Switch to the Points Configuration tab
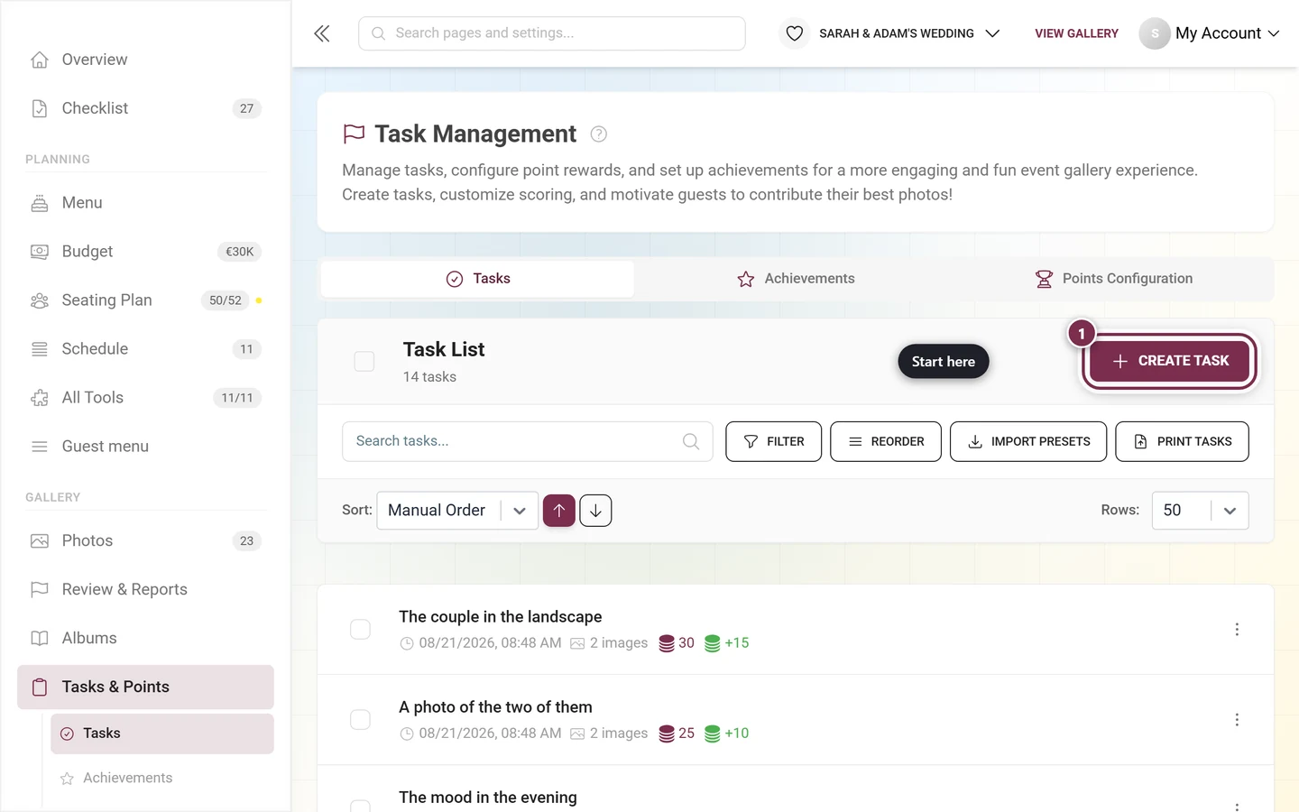The width and height of the screenshot is (1299, 812). click(x=1113, y=279)
